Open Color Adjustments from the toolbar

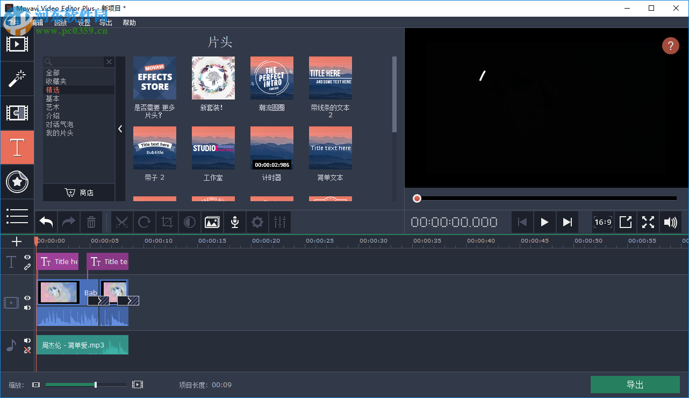(x=189, y=222)
